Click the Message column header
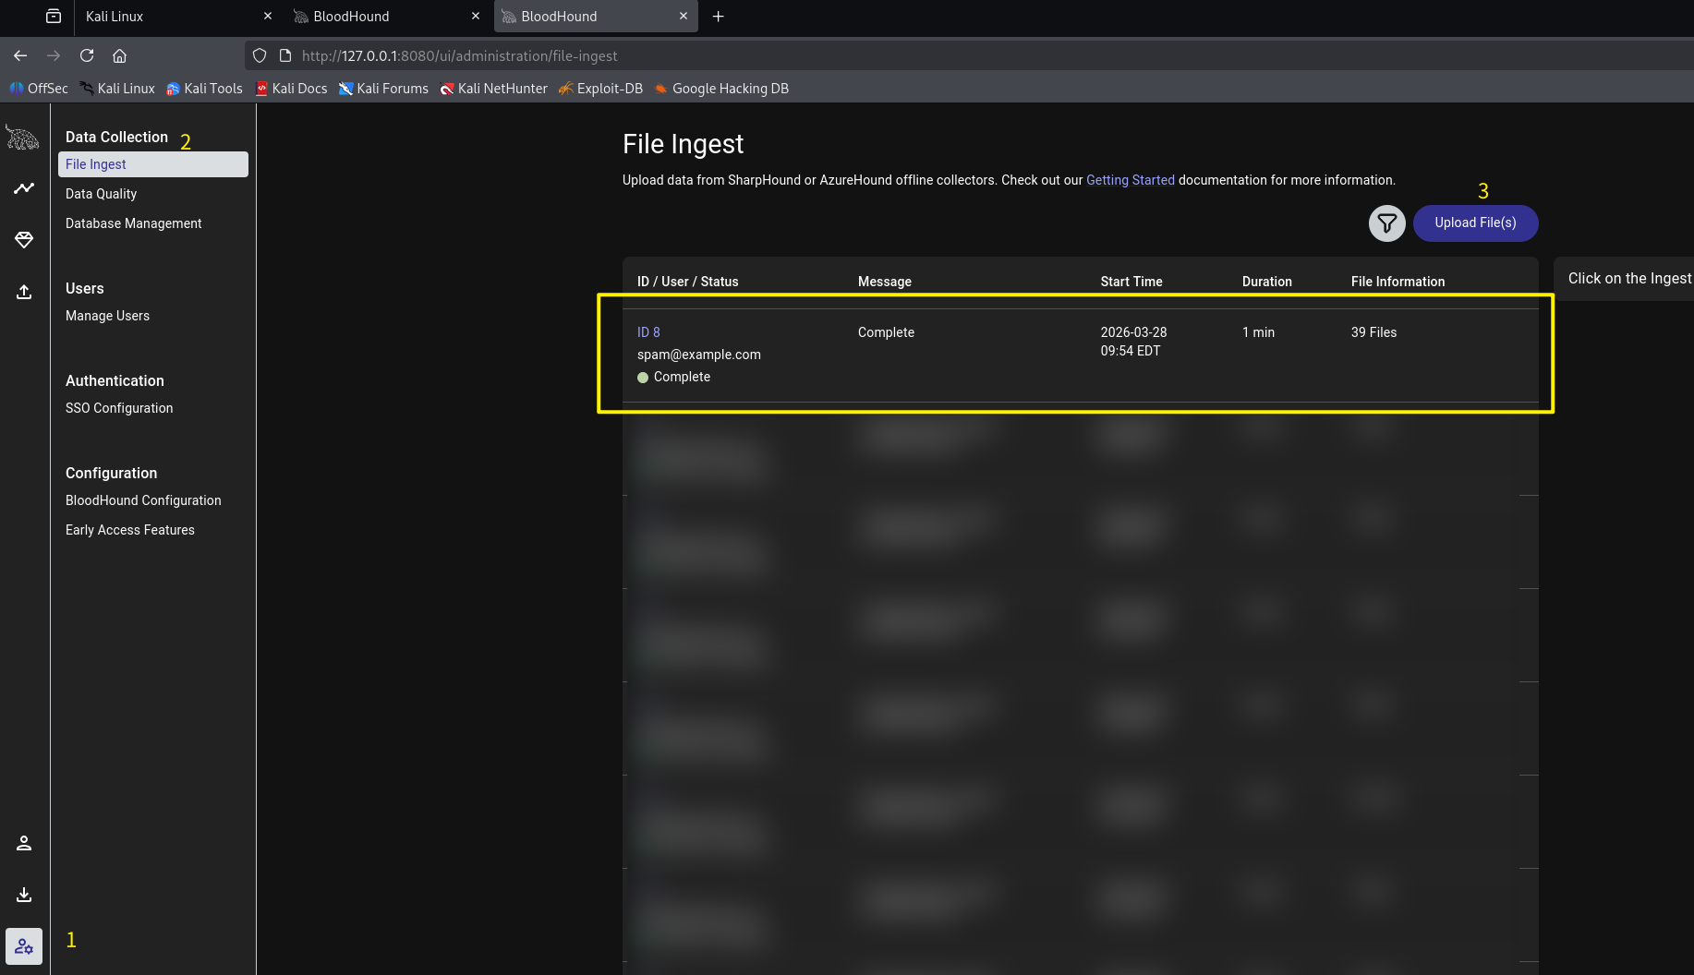Screen dimensions: 1694x975 point(884,282)
